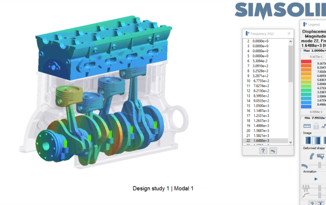Select mode 7 at 3.0910e+2

(266, 66)
